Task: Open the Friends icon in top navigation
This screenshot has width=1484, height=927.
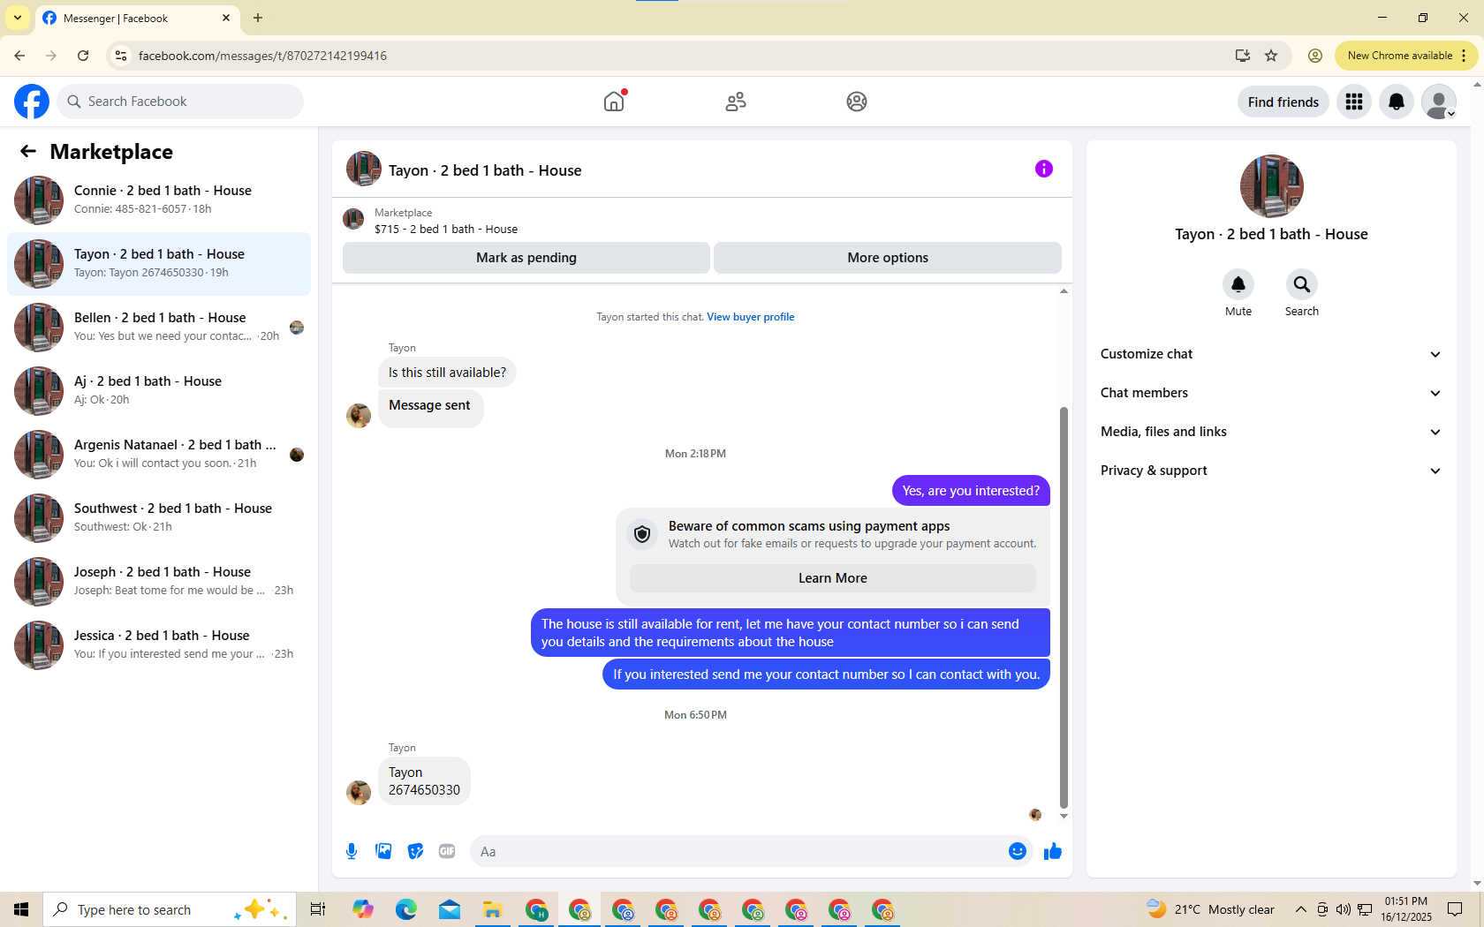Action: [x=736, y=102]
